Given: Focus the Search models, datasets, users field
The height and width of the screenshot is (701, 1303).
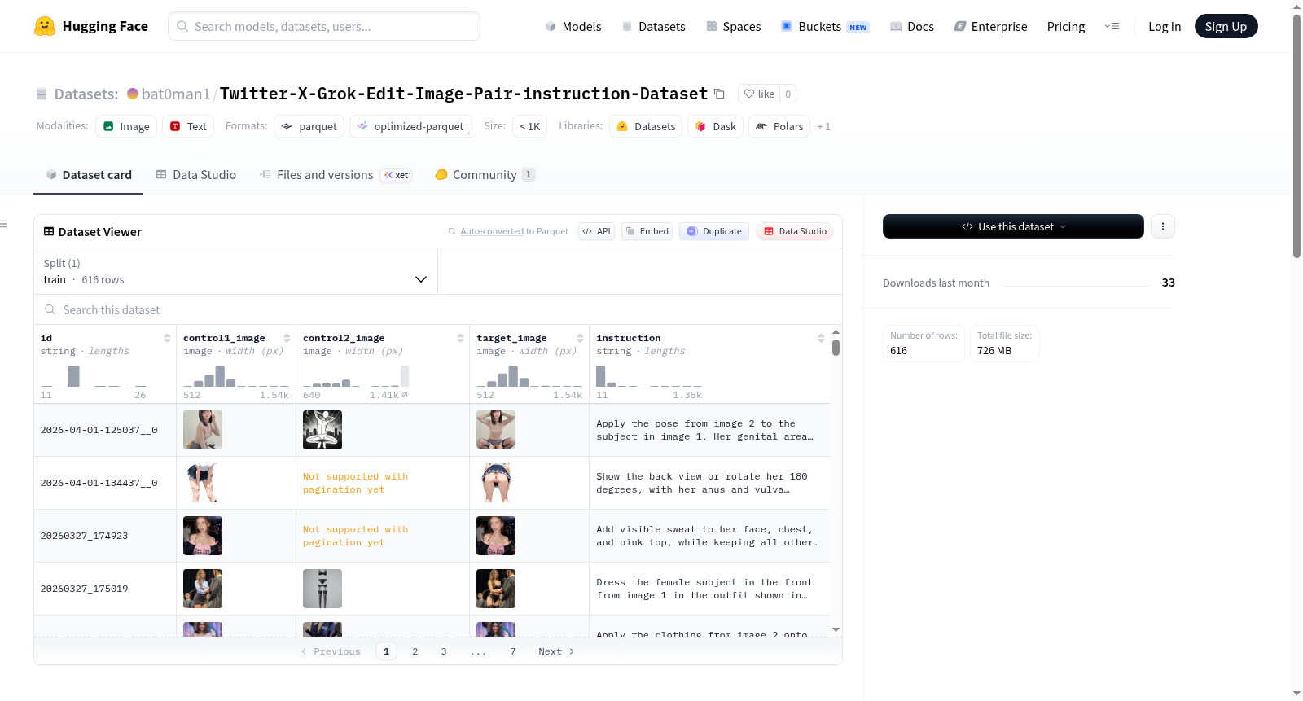Looking at the screenshot, I should point(324,26).
